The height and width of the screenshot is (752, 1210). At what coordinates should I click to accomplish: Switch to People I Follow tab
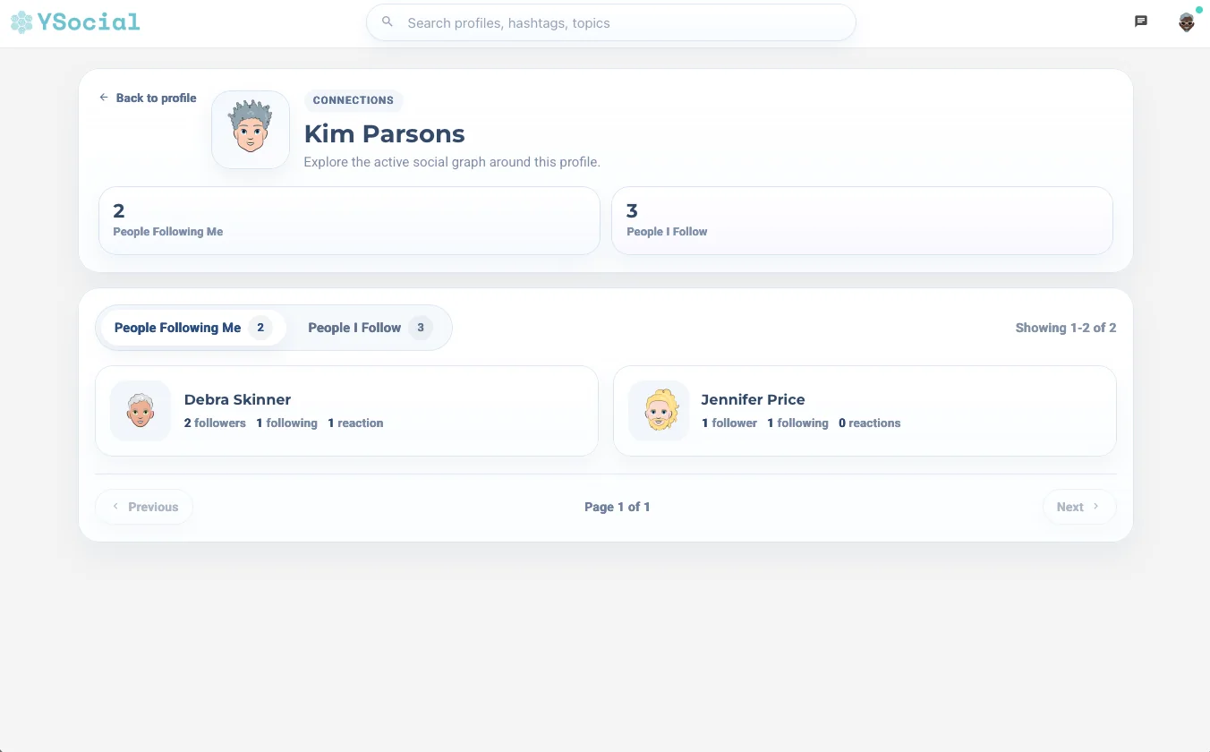click(370, 328)
